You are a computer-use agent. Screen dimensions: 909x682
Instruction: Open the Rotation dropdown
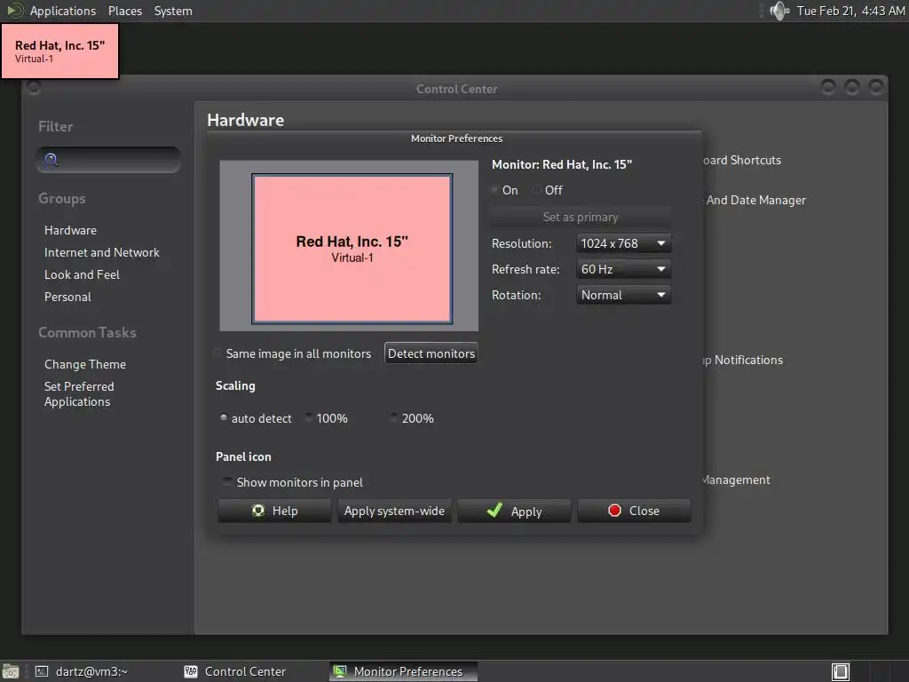click(x=624, y=295)
